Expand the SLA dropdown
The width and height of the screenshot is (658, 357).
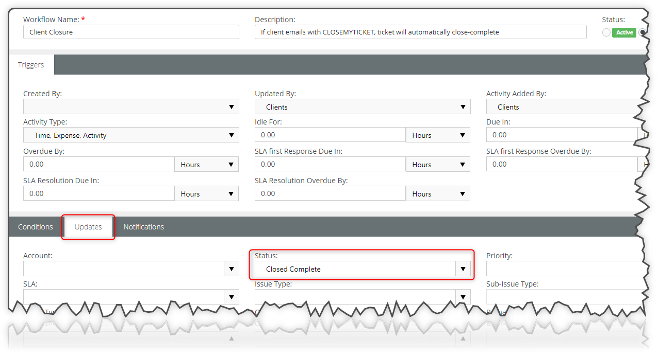click(x=232, y=297)
